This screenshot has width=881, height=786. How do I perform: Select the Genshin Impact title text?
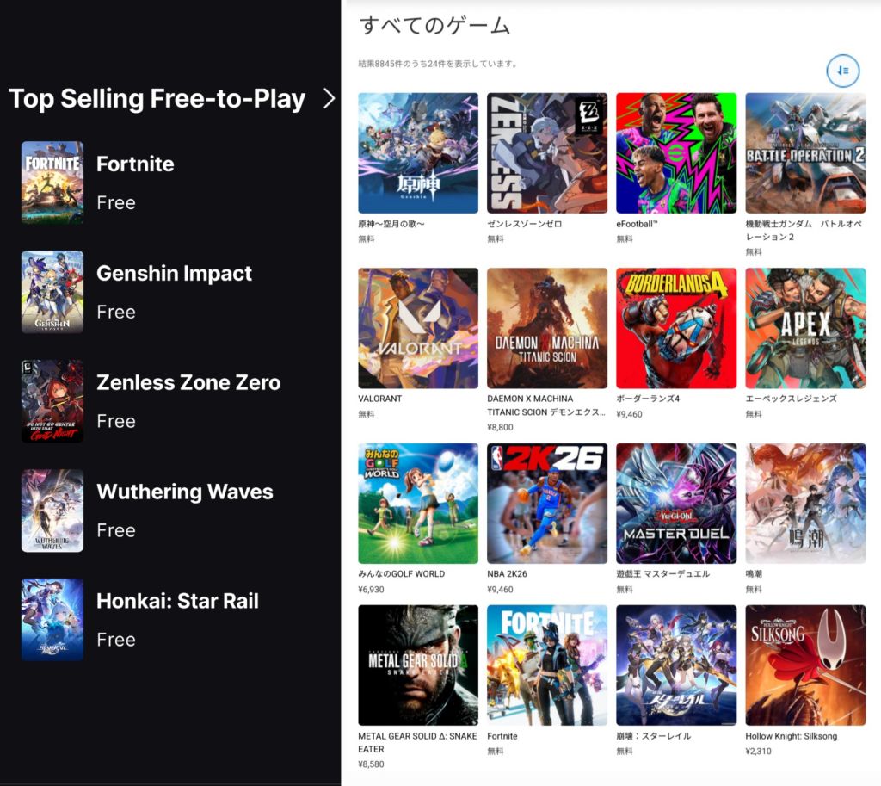coord(174,273)
